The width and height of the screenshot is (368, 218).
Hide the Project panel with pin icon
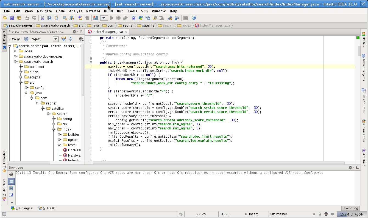81,32
